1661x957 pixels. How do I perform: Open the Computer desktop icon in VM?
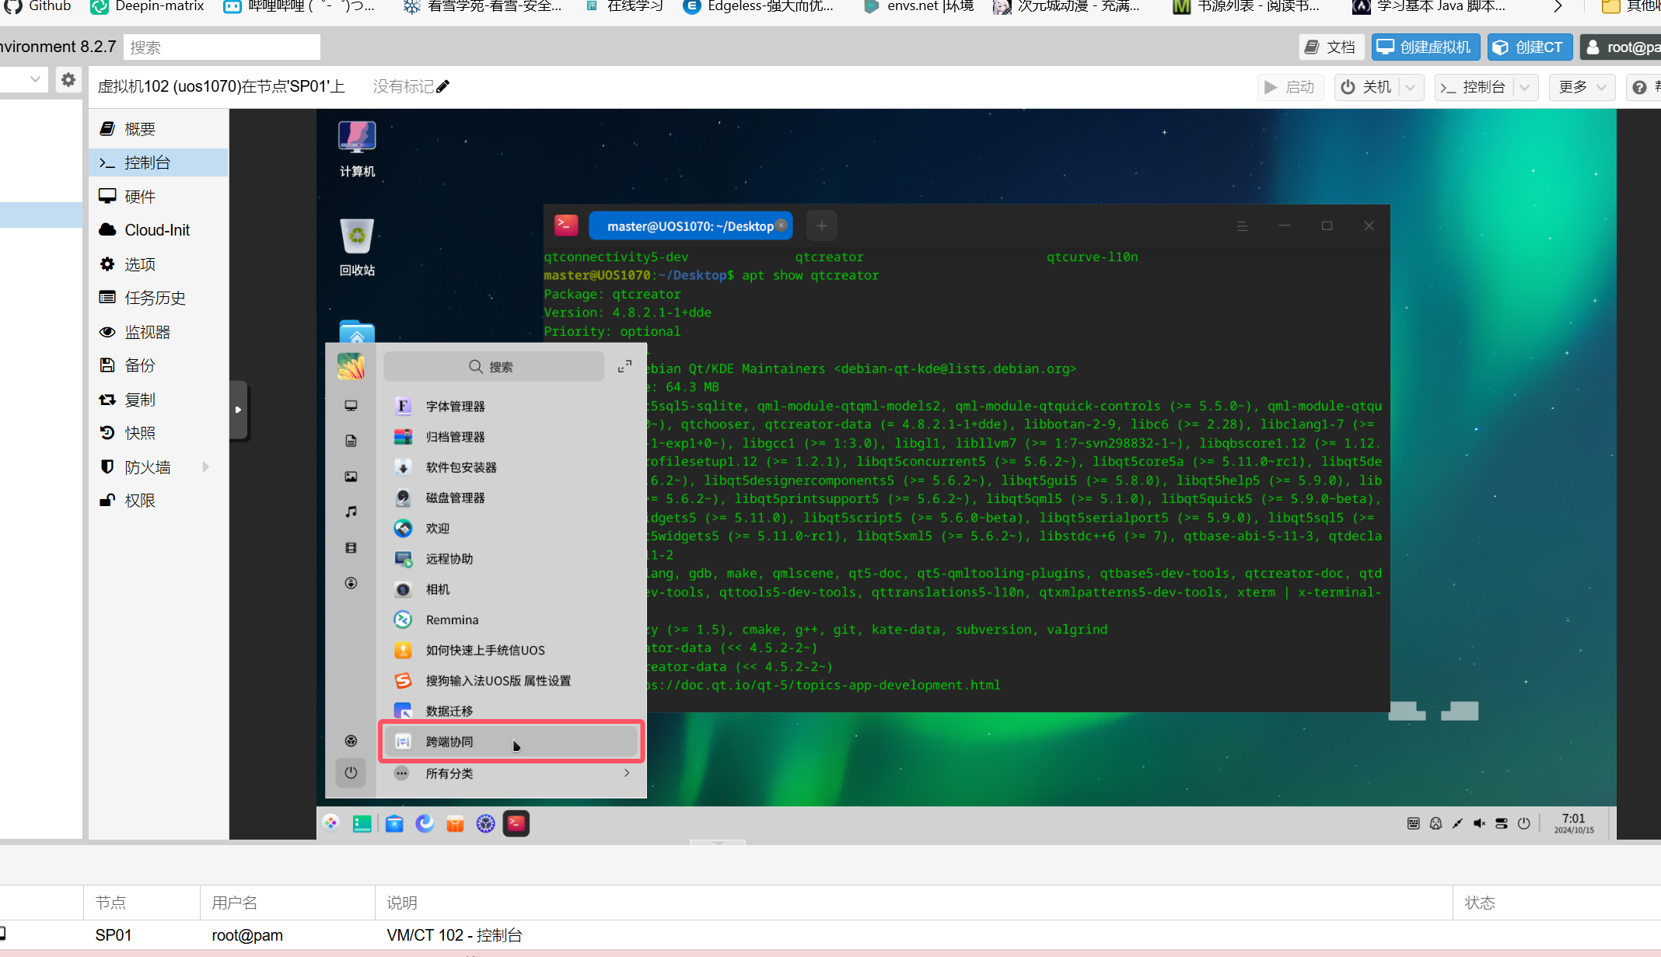coord(357,148)
